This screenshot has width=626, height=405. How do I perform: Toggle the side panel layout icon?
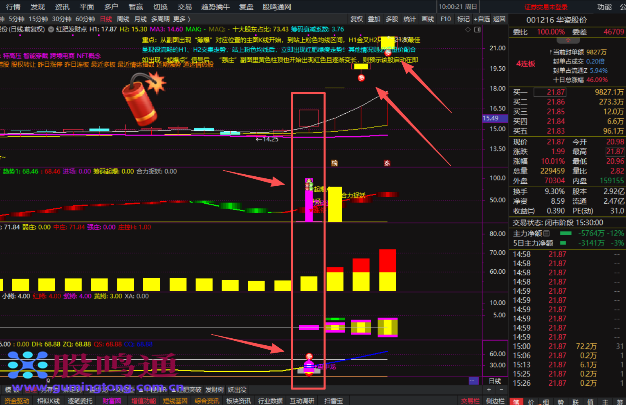click(x=477, y=29)
